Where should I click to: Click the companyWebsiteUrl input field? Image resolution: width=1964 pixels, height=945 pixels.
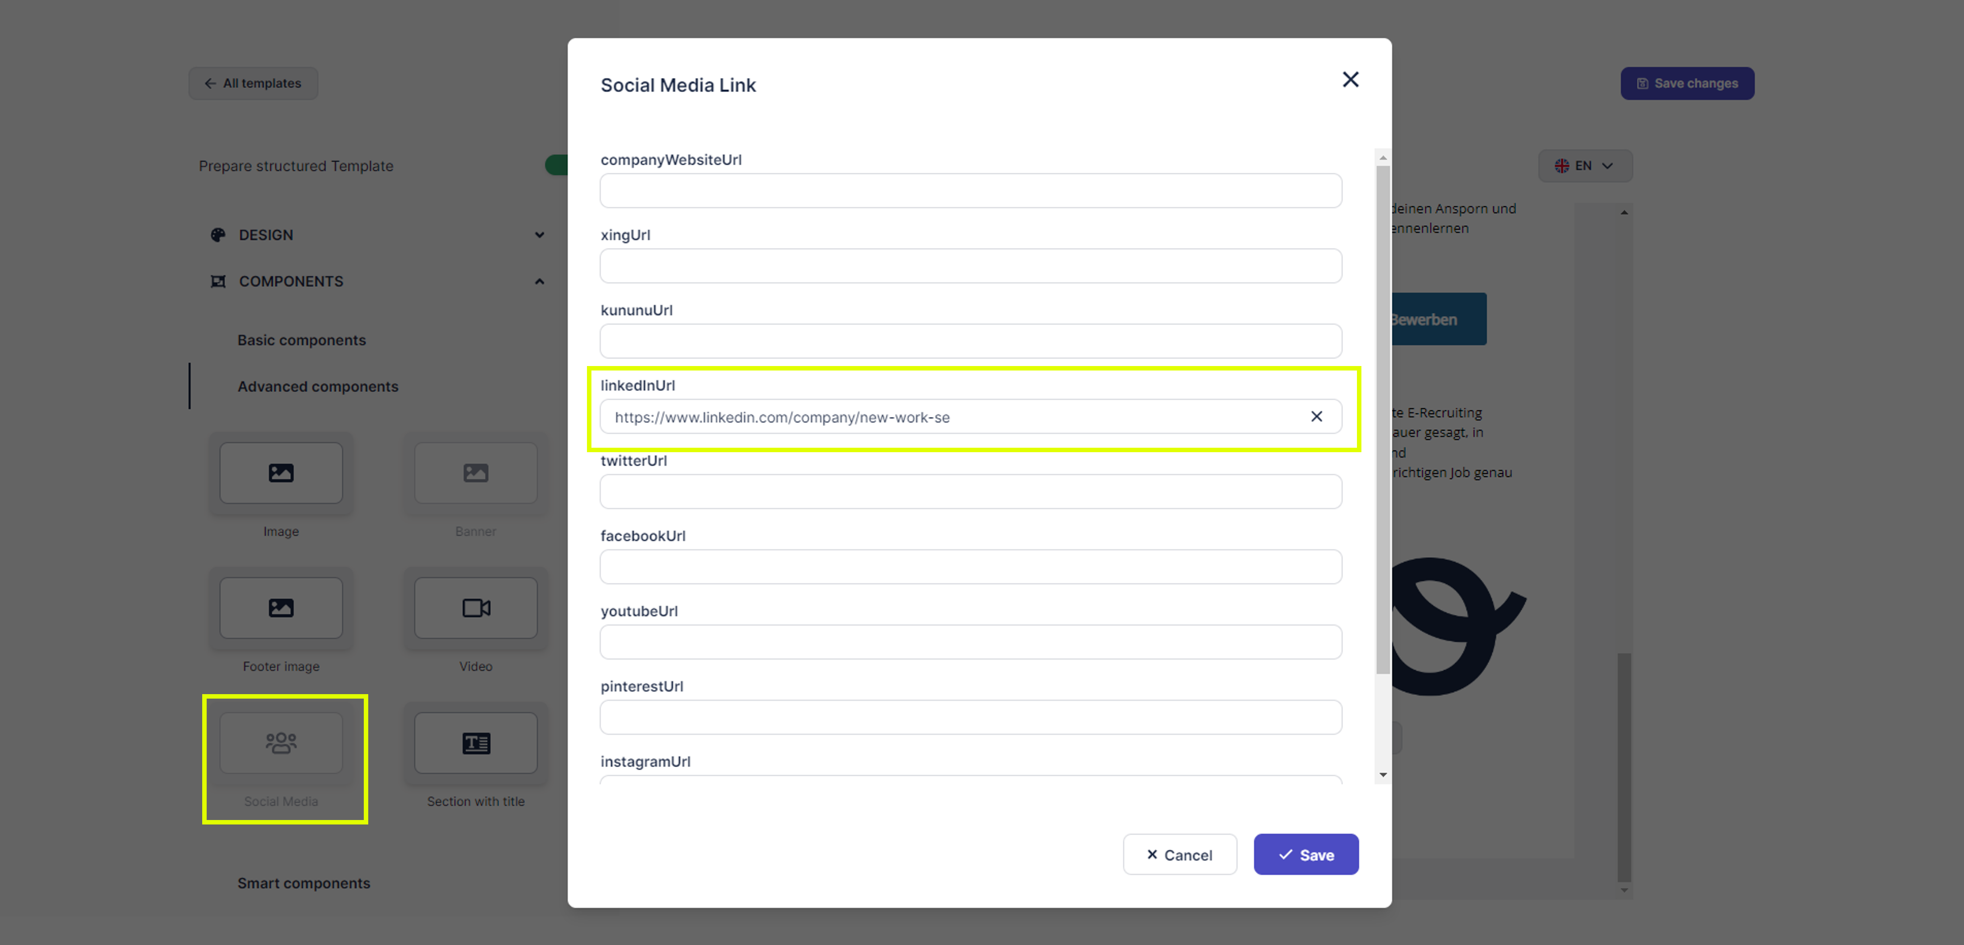pos(970,191)
